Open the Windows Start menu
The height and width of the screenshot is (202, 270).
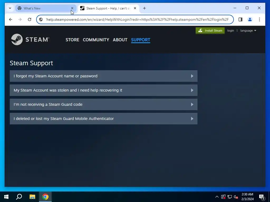(x=6, y=197)
